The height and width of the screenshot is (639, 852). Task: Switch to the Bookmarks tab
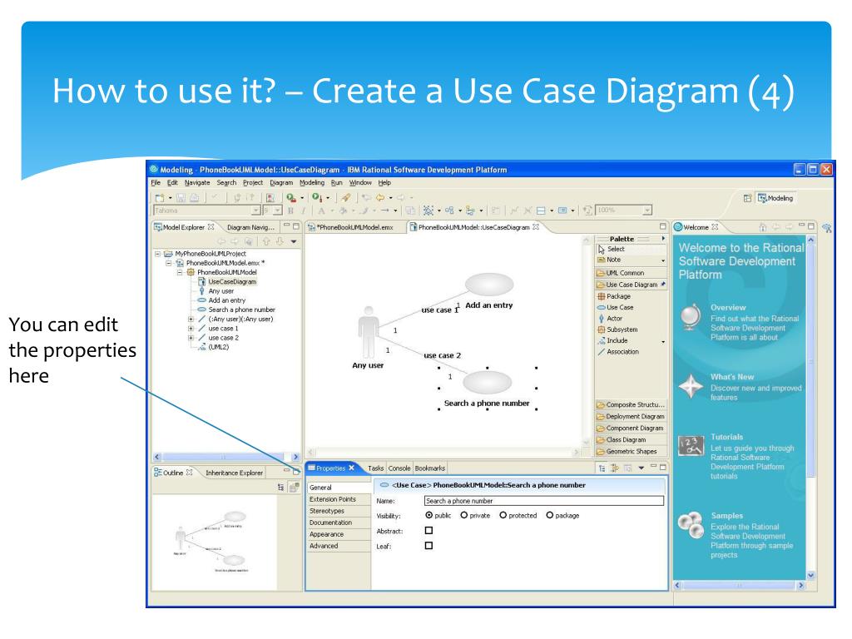(x=430, y=468)
